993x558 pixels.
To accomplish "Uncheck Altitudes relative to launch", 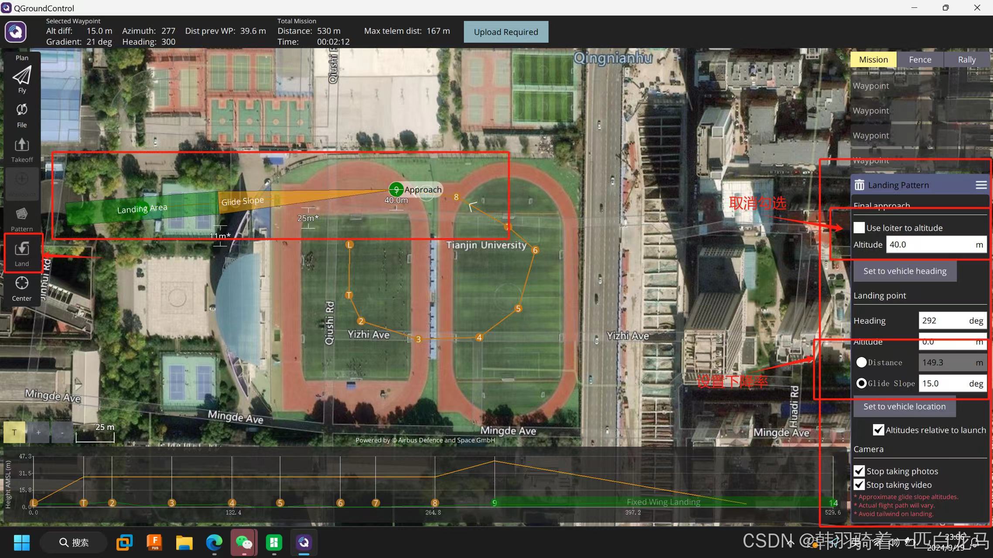I will 878,430.
